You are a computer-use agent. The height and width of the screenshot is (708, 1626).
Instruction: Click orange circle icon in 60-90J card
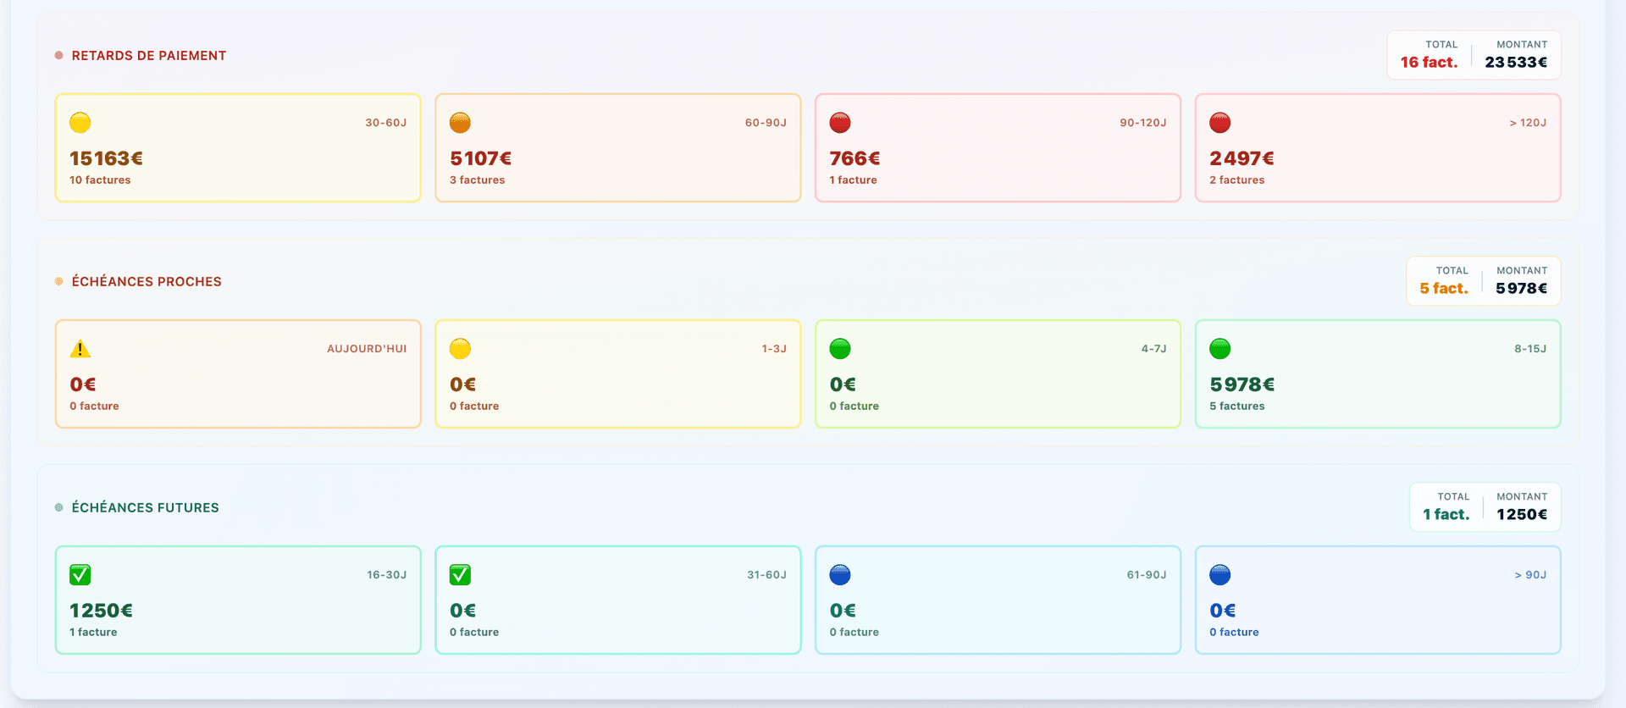tap(460, 123)
